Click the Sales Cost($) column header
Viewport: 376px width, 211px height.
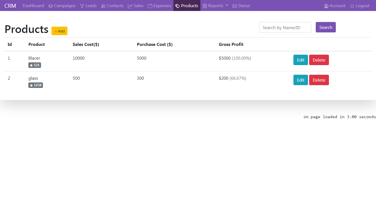pos(86,44)
